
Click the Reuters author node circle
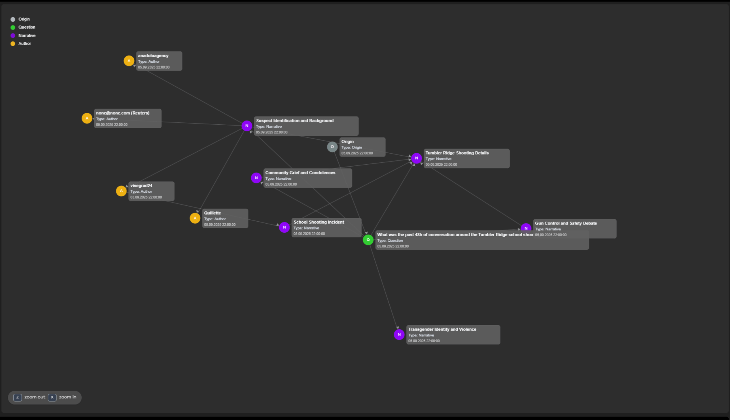87,118
